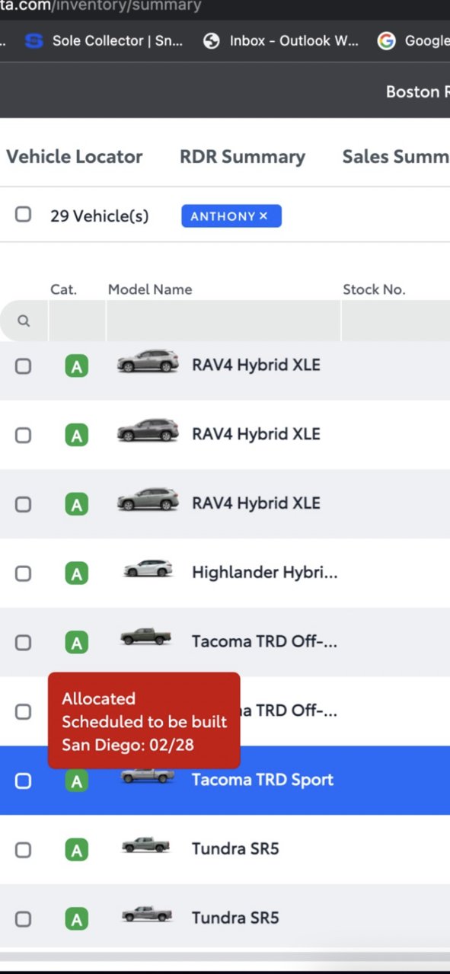This screenshot has width=450, height=974.
Task: Toggle the select-all checkbox beside 29 Vehicle(s)
Action: pyautogui.click(x=24, y=214)
